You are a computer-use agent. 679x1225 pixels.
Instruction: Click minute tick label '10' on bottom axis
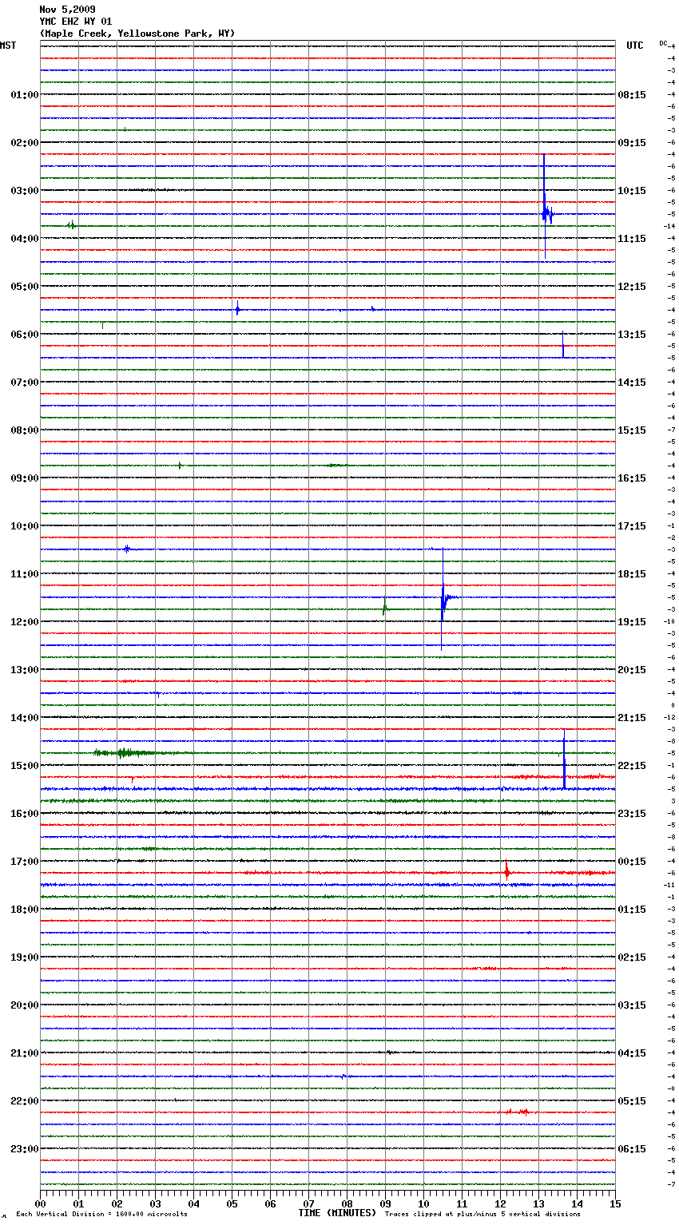point(424,1203)
